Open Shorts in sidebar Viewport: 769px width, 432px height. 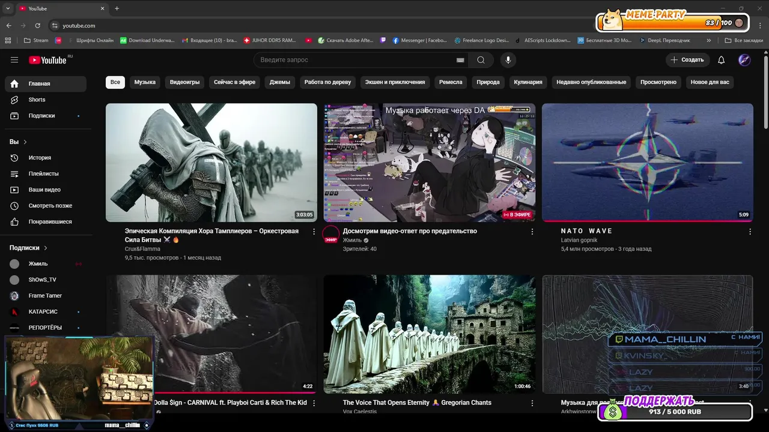pyautogui.click(x=46, y=100)
